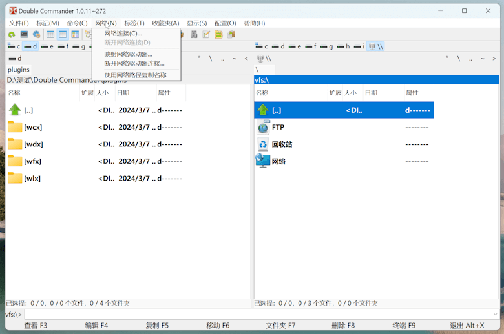504x334 pixels.
Task: Select the plugins tab in left panel
Action: [19, 70]
